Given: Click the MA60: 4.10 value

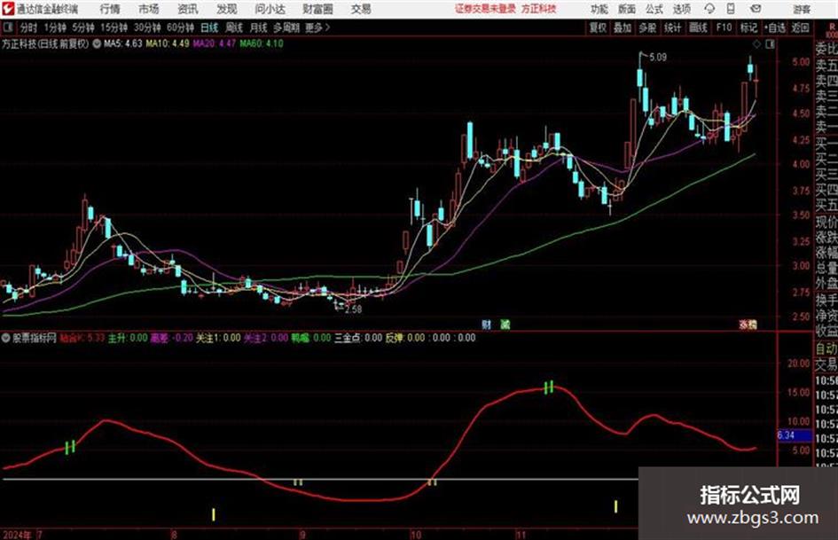Looking at the screenshot, I should click(262, 43).
